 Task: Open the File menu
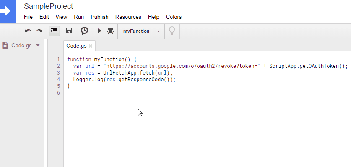point(28,17)
